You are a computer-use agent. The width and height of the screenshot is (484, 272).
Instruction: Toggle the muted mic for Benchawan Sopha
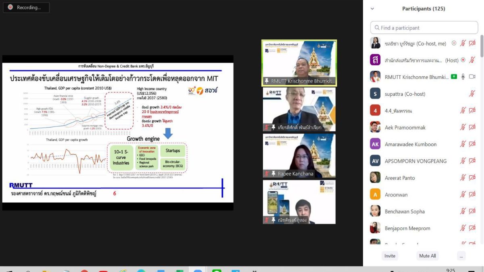click(463, 211)
